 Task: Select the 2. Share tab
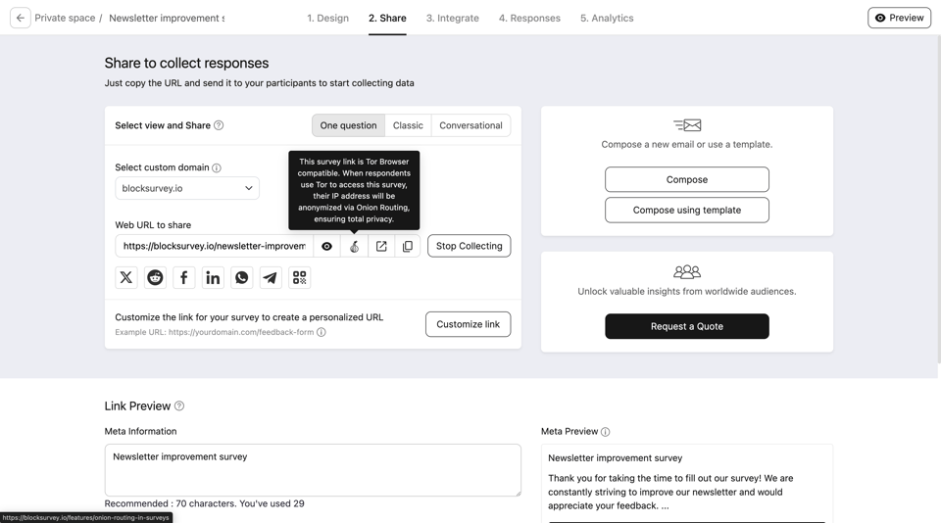[387, 18]
